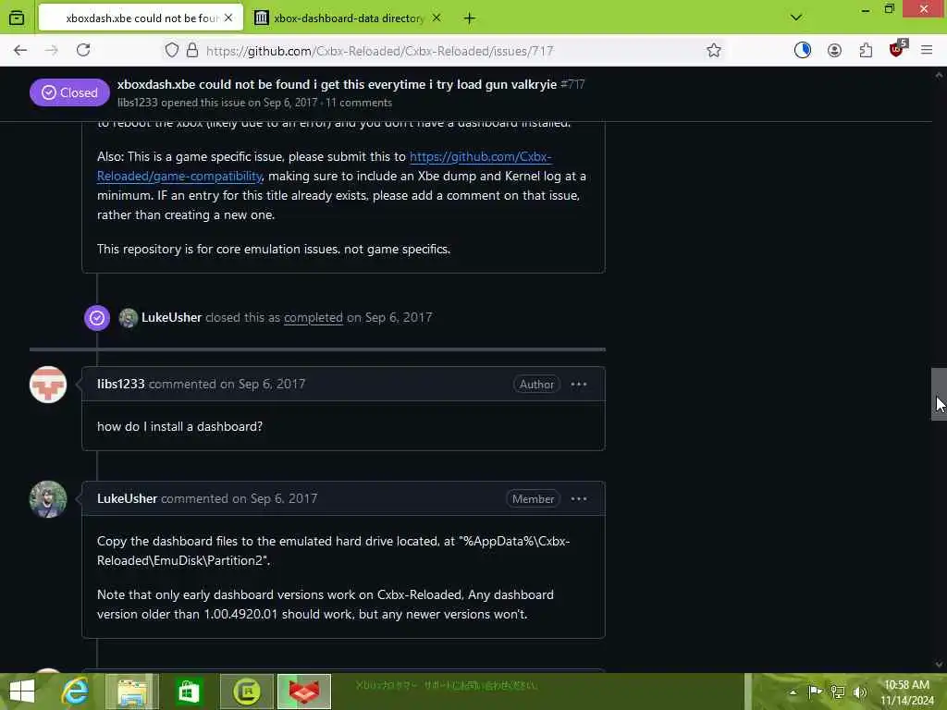The width and height of the screenshot is (947, 710).
Task: Click comment text how do I install a dashboard?
Action: [x=180, y=427]
